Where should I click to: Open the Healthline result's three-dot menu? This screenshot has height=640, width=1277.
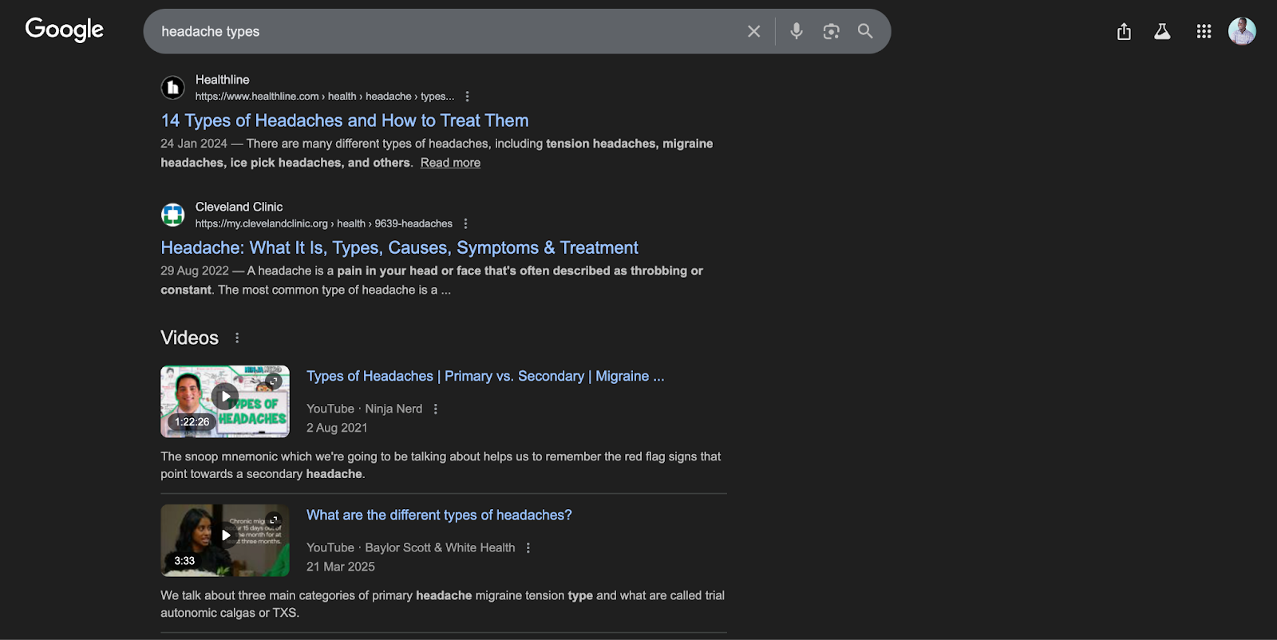(x=468, y=97)
